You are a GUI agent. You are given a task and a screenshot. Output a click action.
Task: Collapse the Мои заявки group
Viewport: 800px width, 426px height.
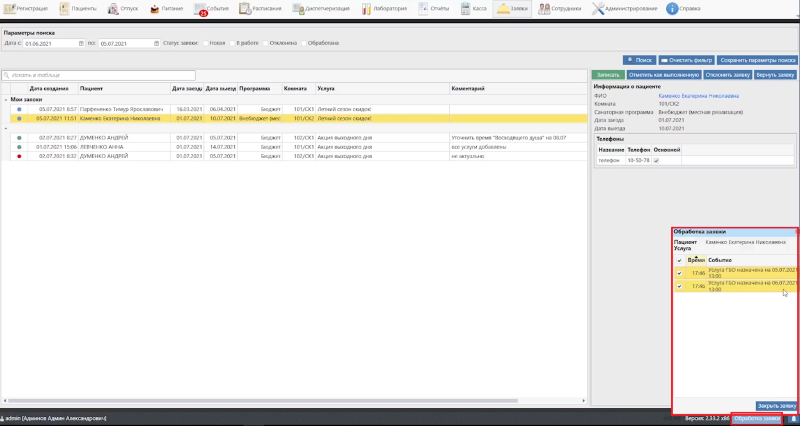point(6,99)
